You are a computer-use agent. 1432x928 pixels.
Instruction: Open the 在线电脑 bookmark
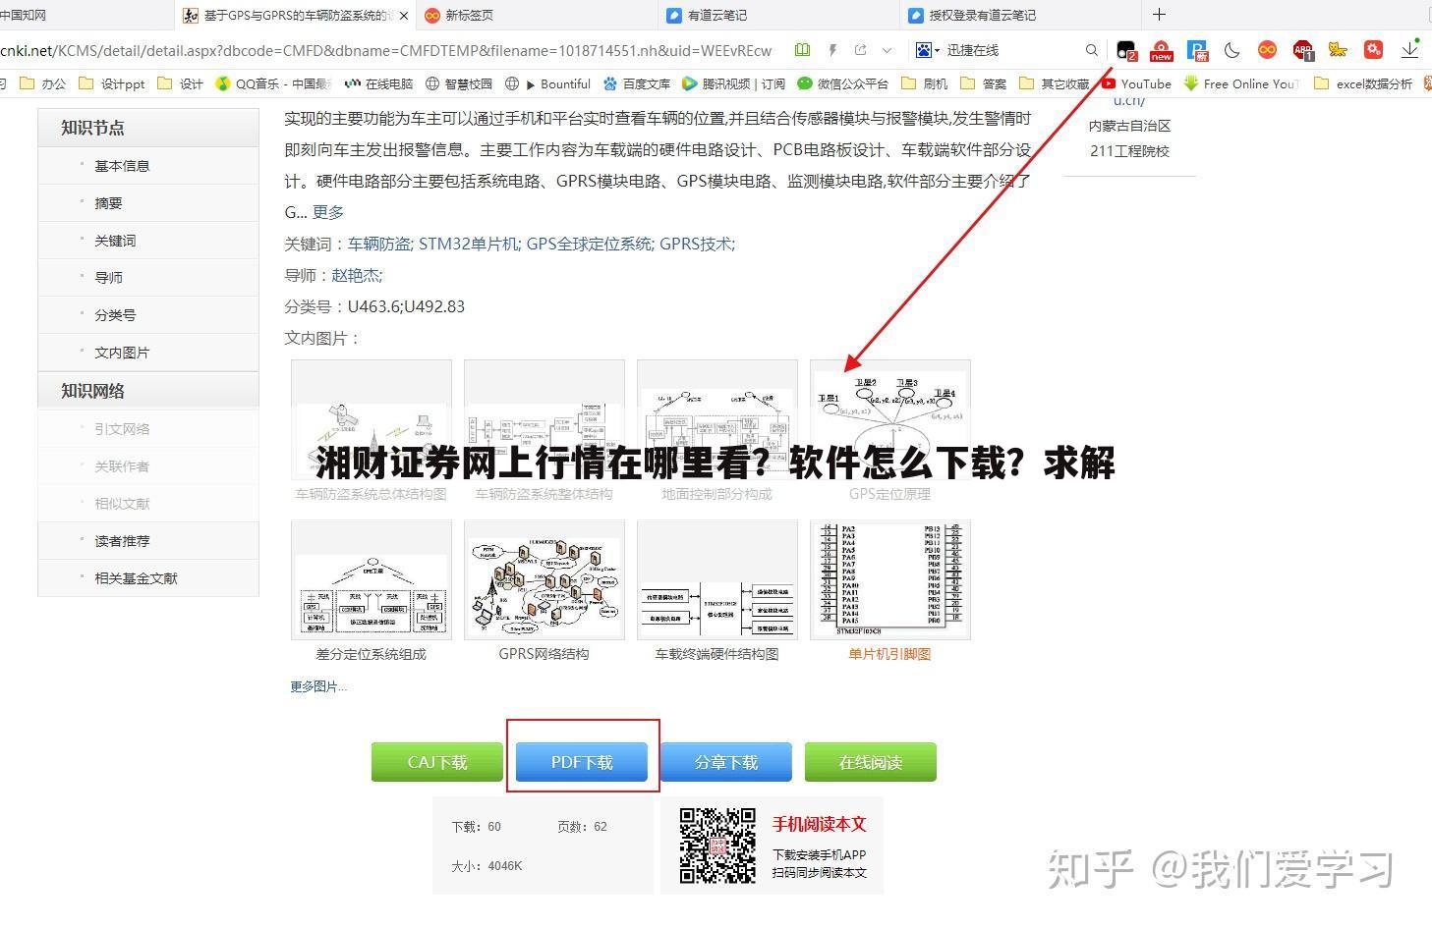point(378,83)
